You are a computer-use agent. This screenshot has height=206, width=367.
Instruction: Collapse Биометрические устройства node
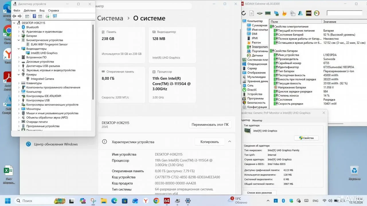[19, 40]
